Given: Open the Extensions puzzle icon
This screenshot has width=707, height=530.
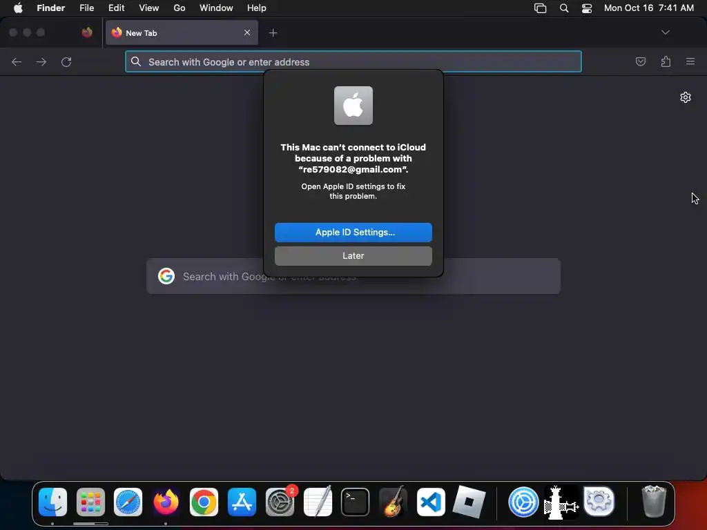Looking at the screenshot, I should click(x=666, y=61).
